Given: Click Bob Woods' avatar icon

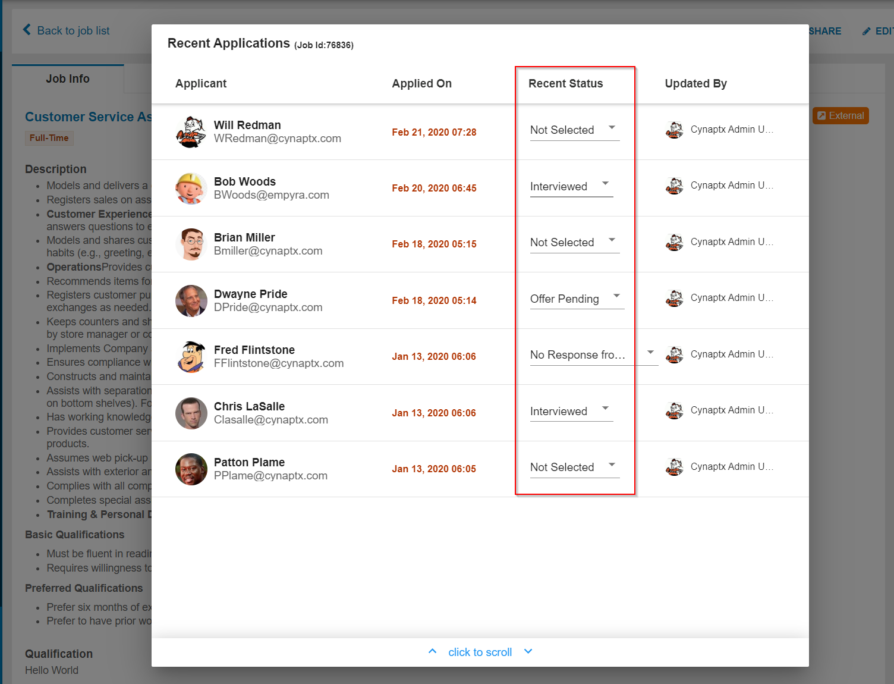Looking at the screenshot, I should [x=191, y=188].
